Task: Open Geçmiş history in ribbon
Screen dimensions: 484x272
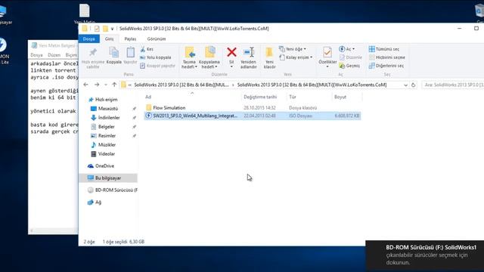Action: [349, 66]
